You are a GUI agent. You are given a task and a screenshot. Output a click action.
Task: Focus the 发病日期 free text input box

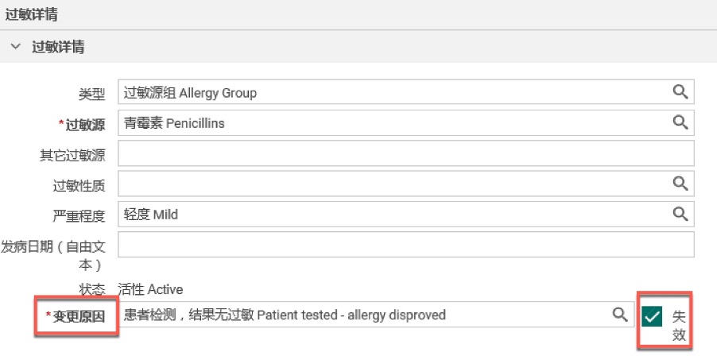[x=406, y=245]
